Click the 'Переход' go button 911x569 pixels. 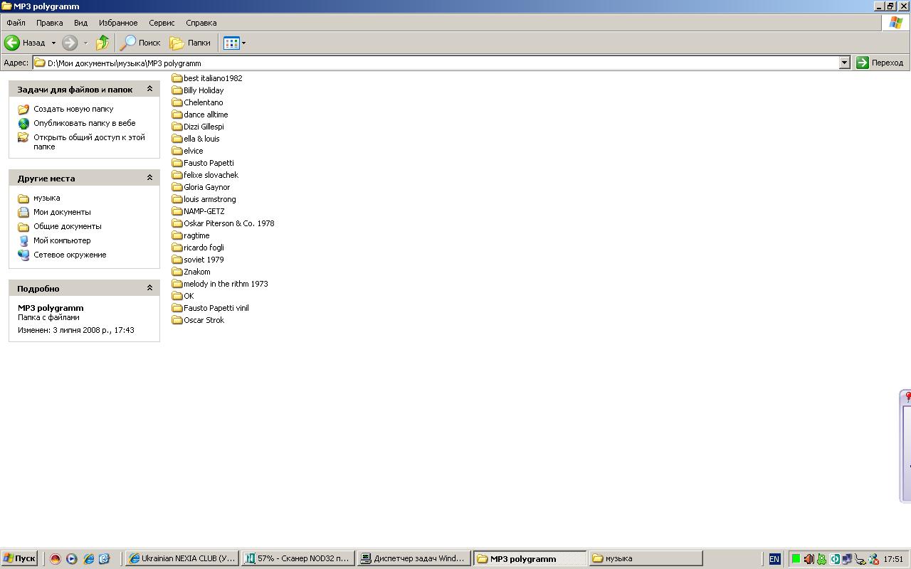pyautogui.click(x=880, y=63)
